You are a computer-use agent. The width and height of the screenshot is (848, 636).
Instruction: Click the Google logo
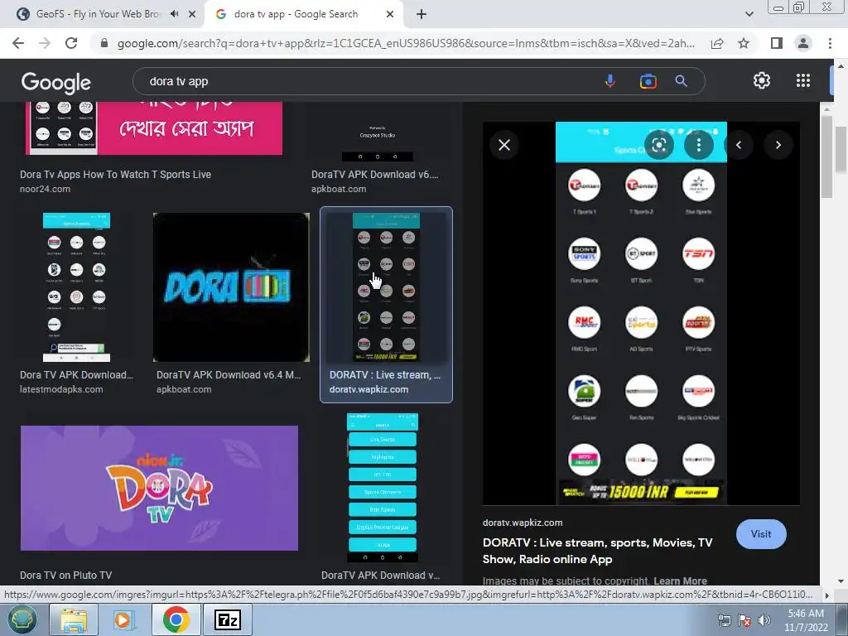pyautogui.click(x=56, y=82)
